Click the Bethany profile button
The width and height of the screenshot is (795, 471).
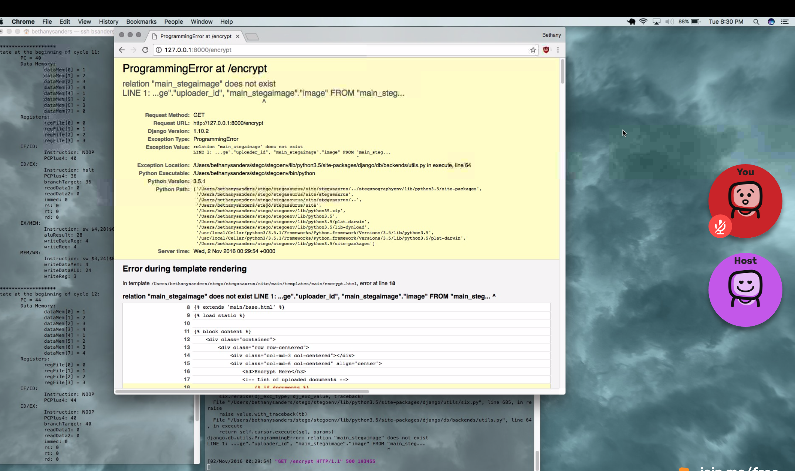[x=551, y=35]
